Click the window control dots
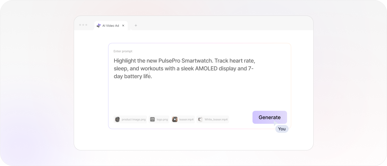Image resolution: width=387 pixels, height=166 pixels. pyautogui.click(x=83, y=25)
